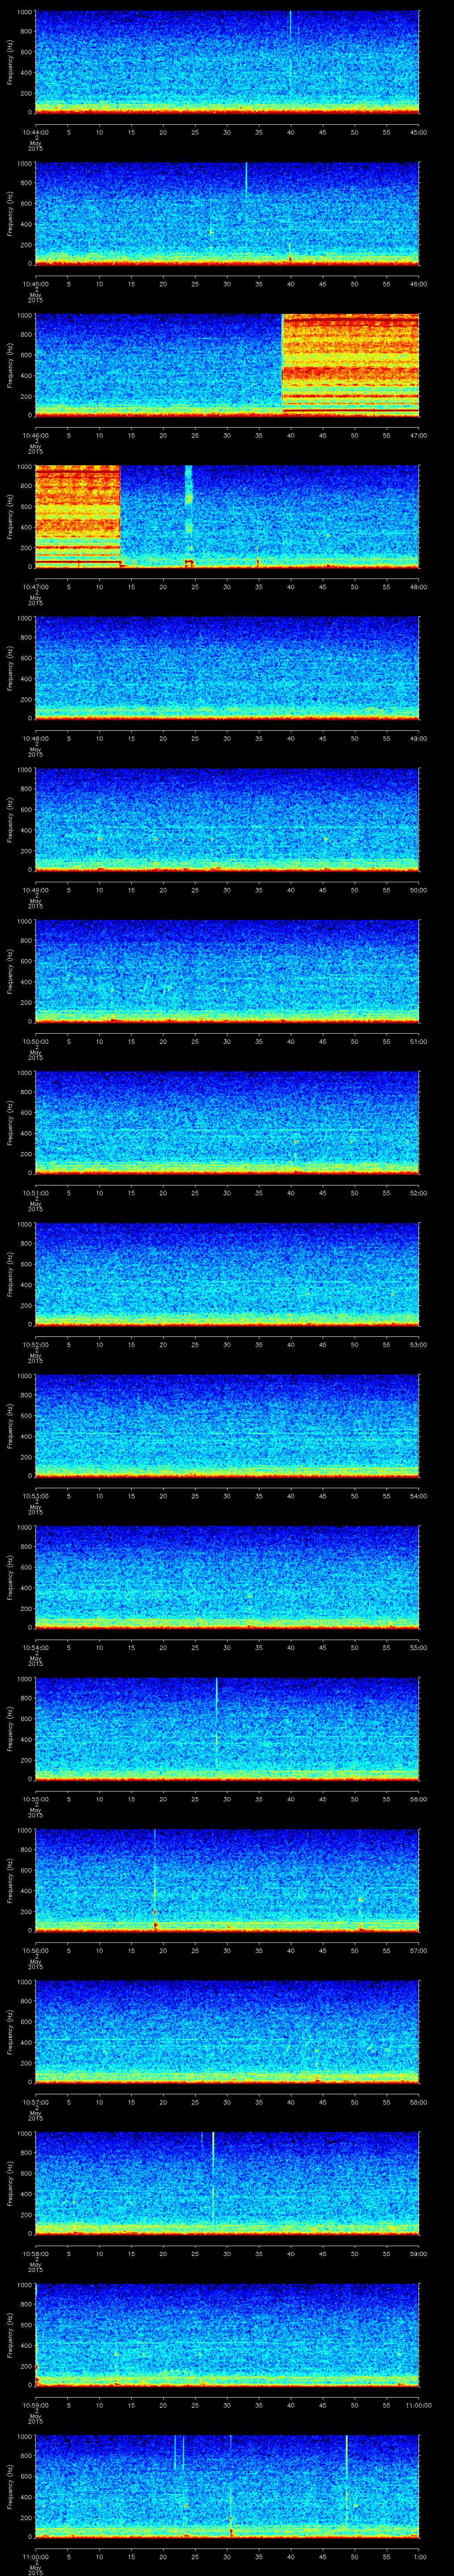
Task: Click the 10:45:00 start time label
Action: point(35,284)
